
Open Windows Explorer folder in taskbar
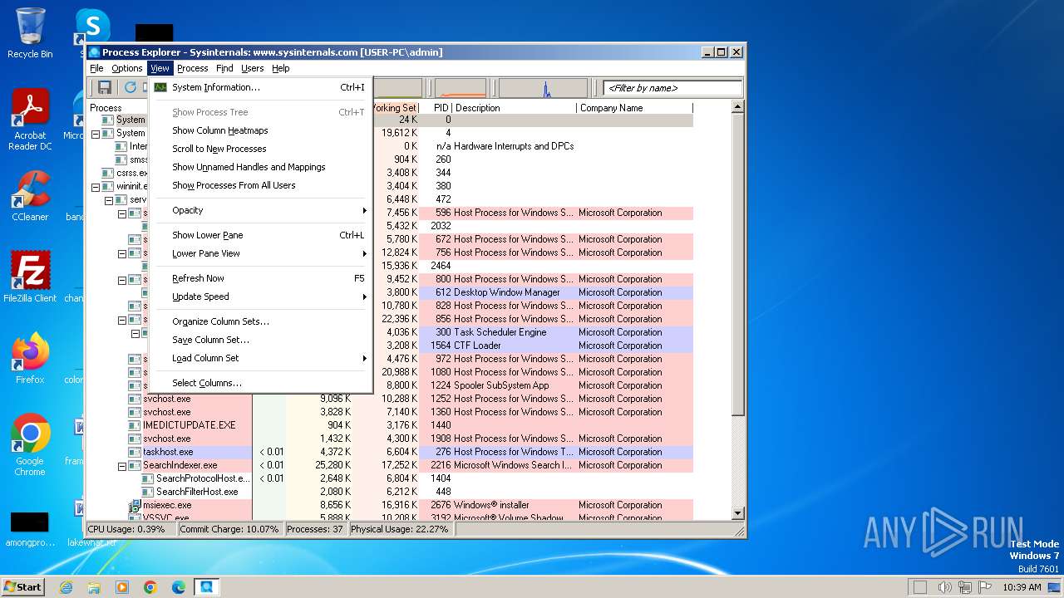pos(94,587)
